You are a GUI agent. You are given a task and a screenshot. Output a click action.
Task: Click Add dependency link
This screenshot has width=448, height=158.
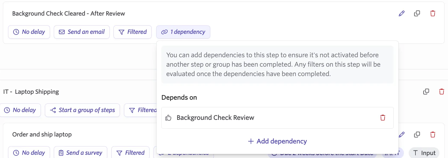278,141
